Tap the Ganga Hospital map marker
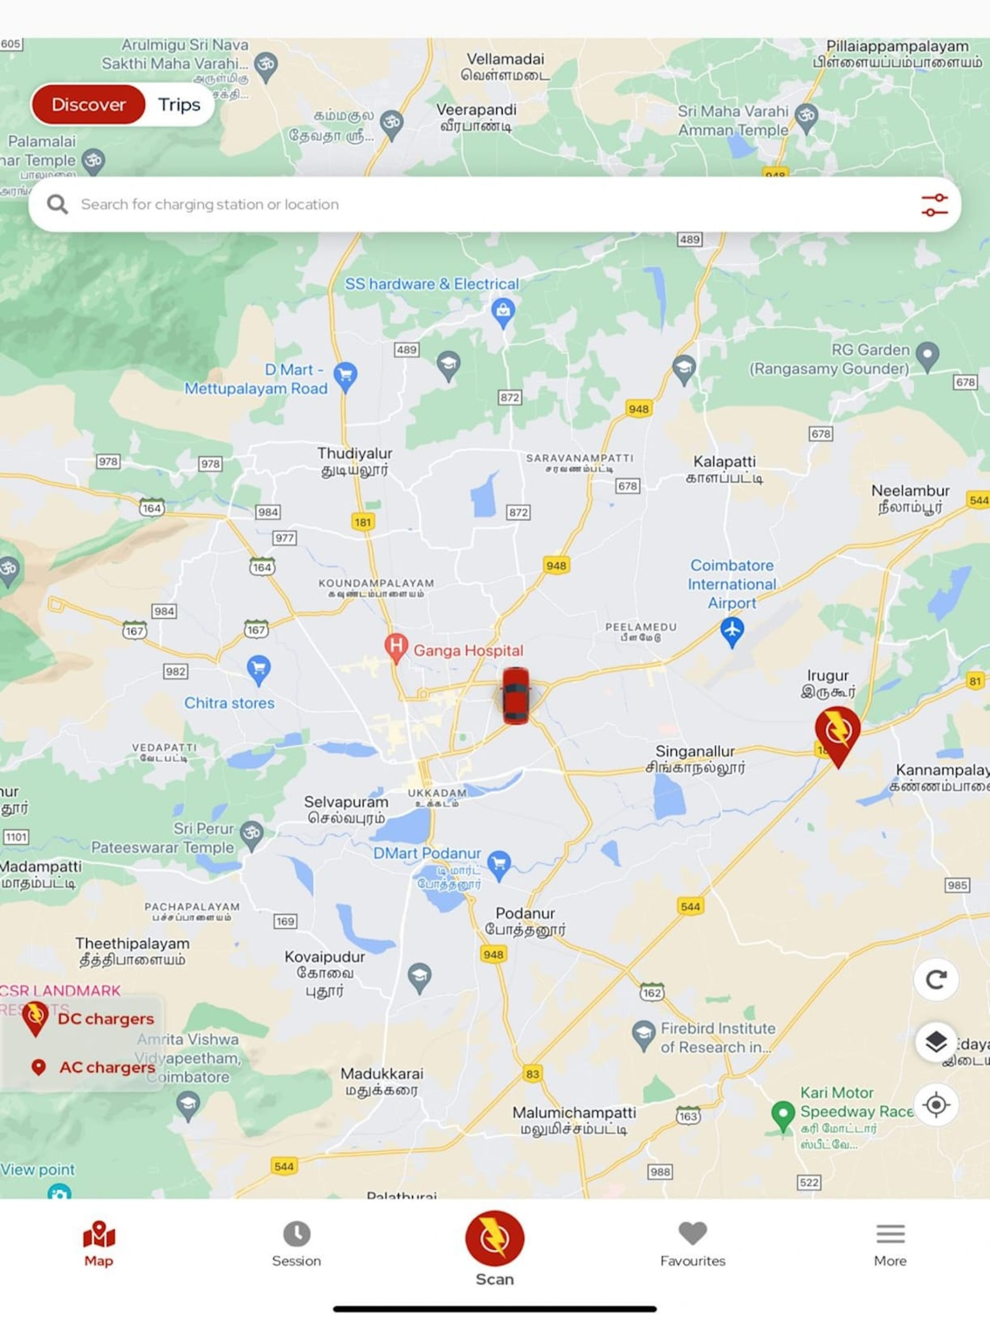Screen dimensions: 990x1321 (396, 648)
